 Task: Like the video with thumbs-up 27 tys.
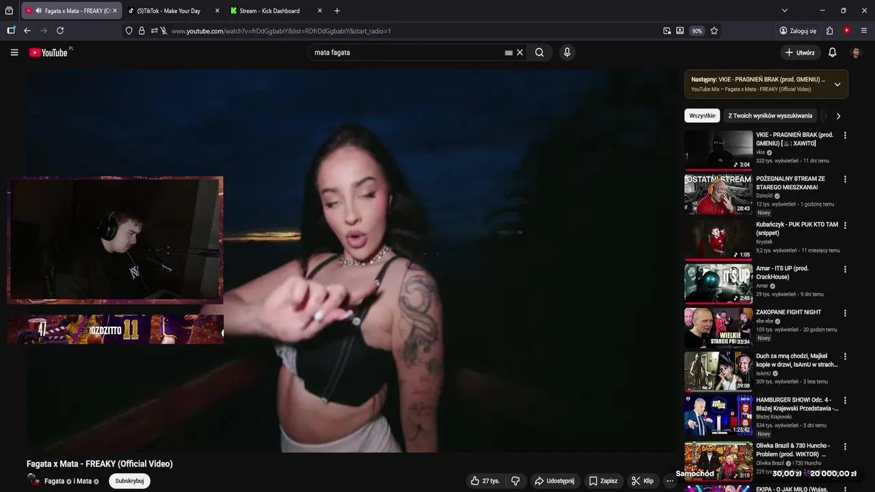[x=485, y=481]
